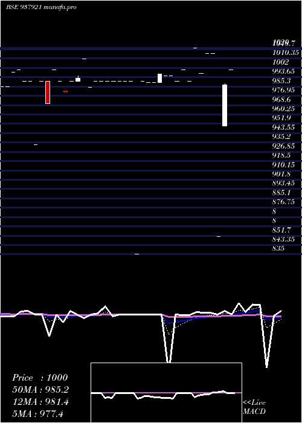Select the 918.5 price axis label
The height and width of the screenshot is (423, 302).
[282, 155]
